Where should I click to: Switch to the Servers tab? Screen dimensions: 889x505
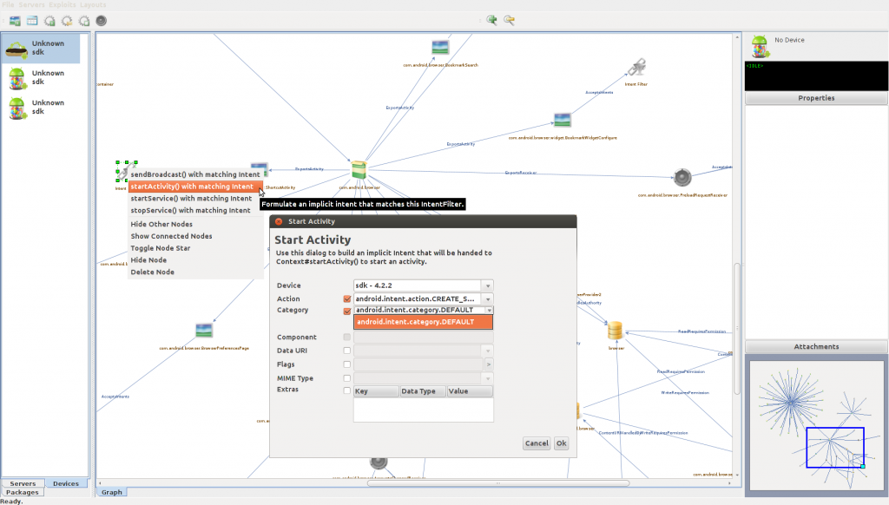[23, 483]
